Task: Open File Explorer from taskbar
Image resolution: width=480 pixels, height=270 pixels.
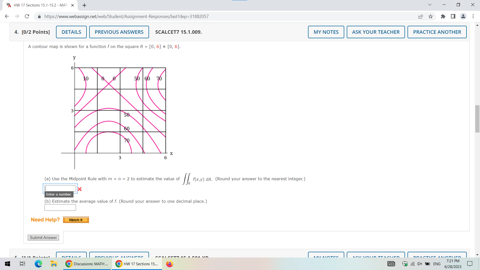Action: click(x=53, y=264)
